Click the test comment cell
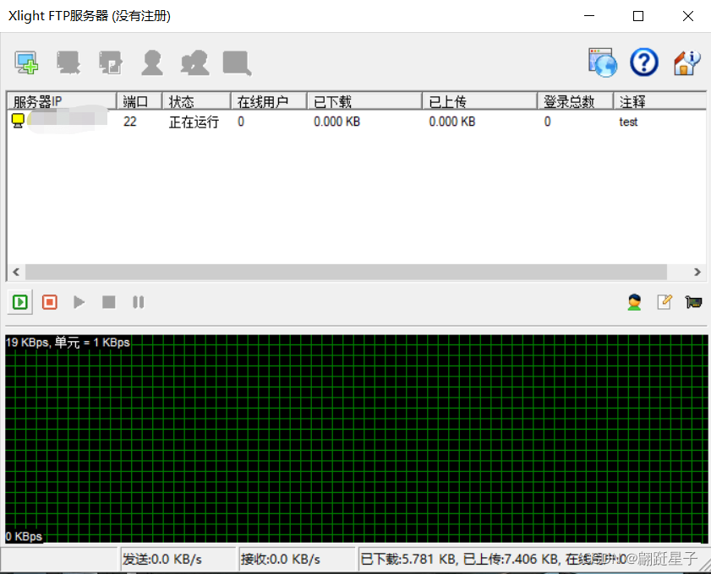The width and height of the screenshot is (711, 574). pos(628,122)
